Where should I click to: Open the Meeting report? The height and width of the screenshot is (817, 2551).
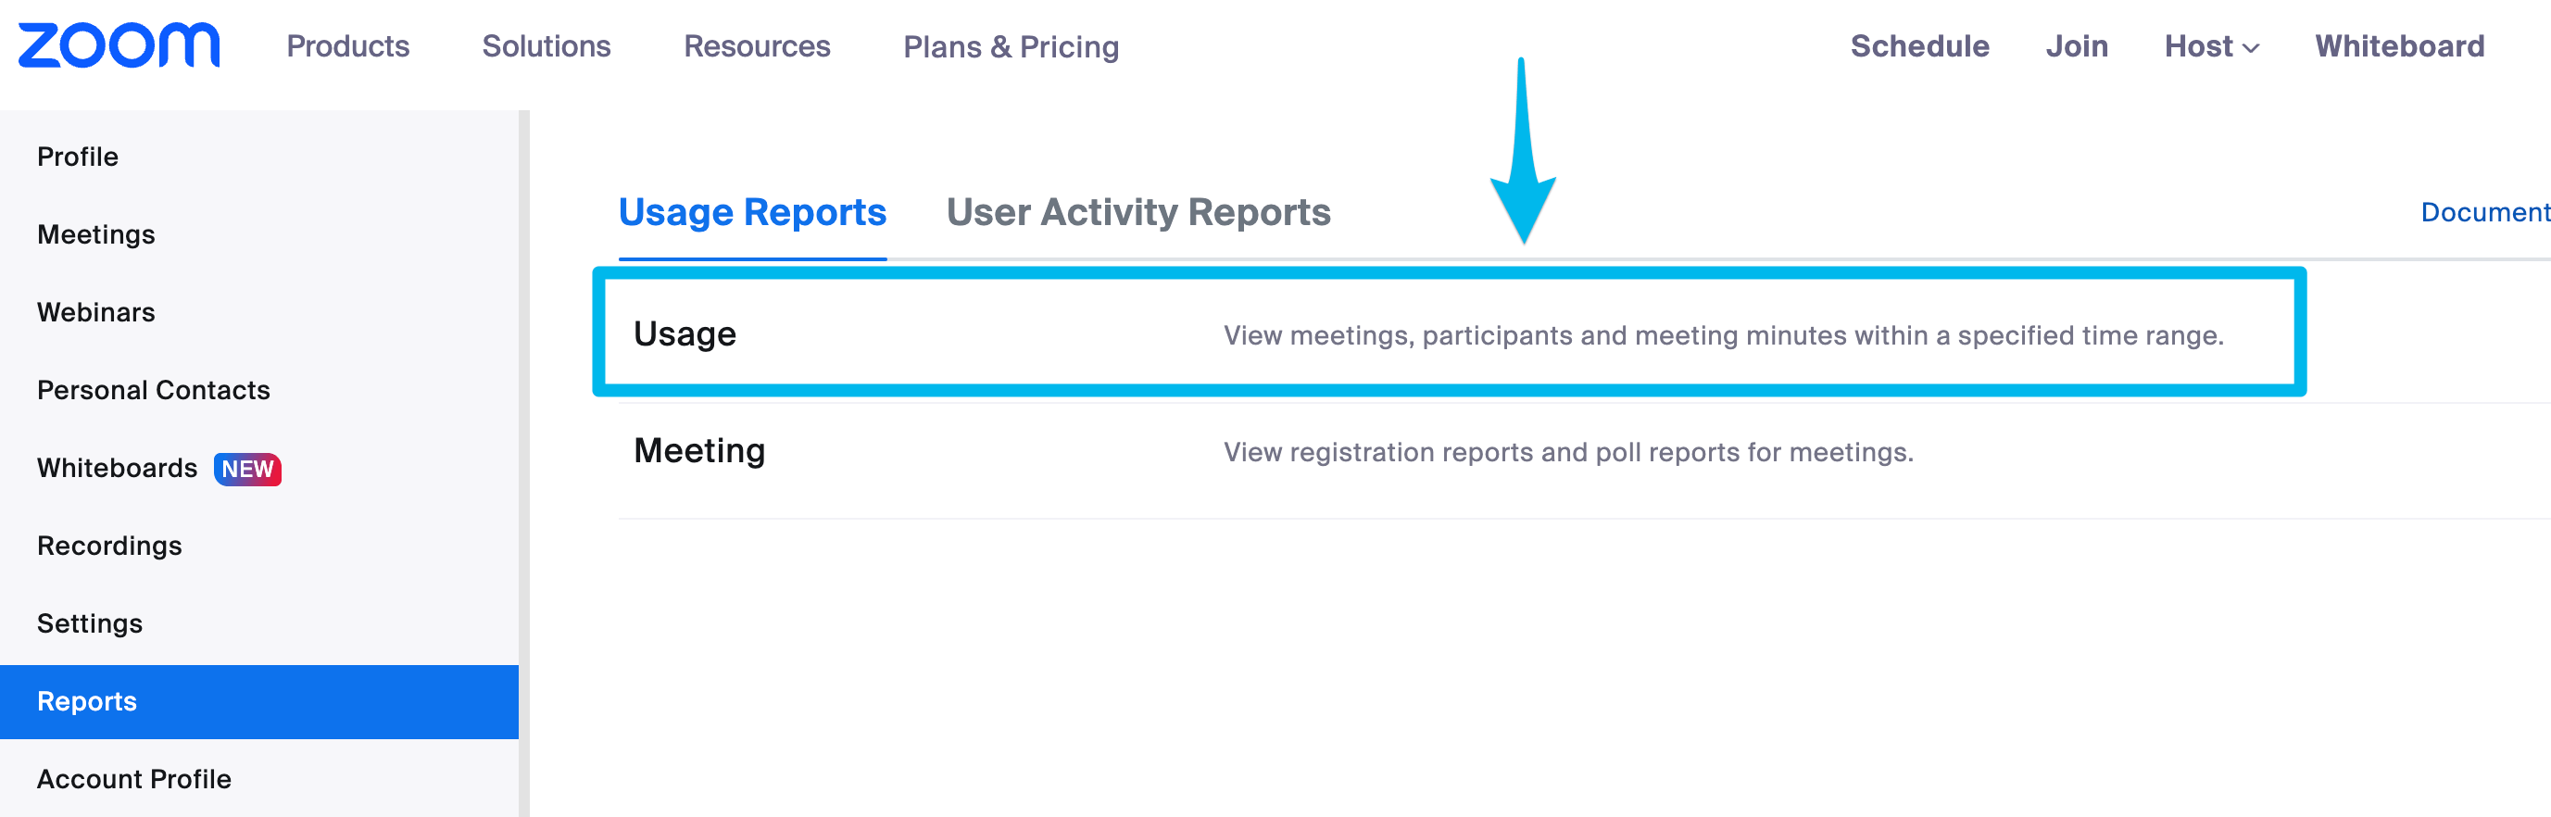click(x=700, y=452)
